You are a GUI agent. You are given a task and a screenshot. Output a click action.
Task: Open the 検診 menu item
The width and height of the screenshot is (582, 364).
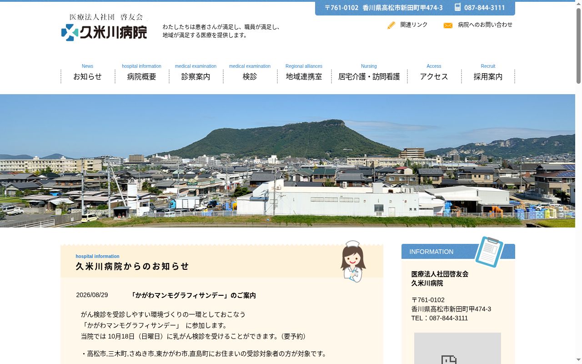coord(250,73)
